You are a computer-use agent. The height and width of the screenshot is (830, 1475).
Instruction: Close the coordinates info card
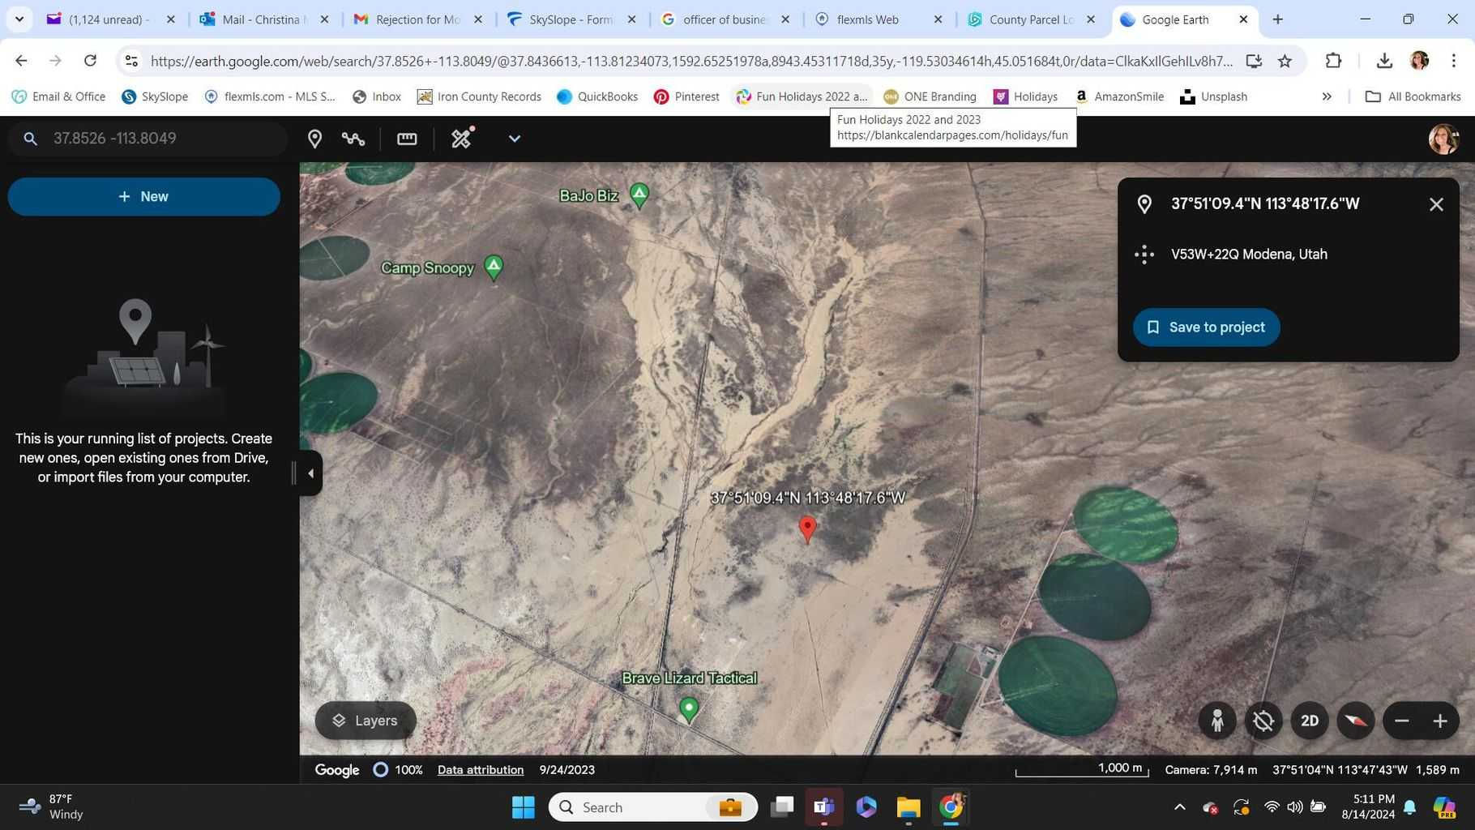pyautogui.click(x=1435, y=204)
